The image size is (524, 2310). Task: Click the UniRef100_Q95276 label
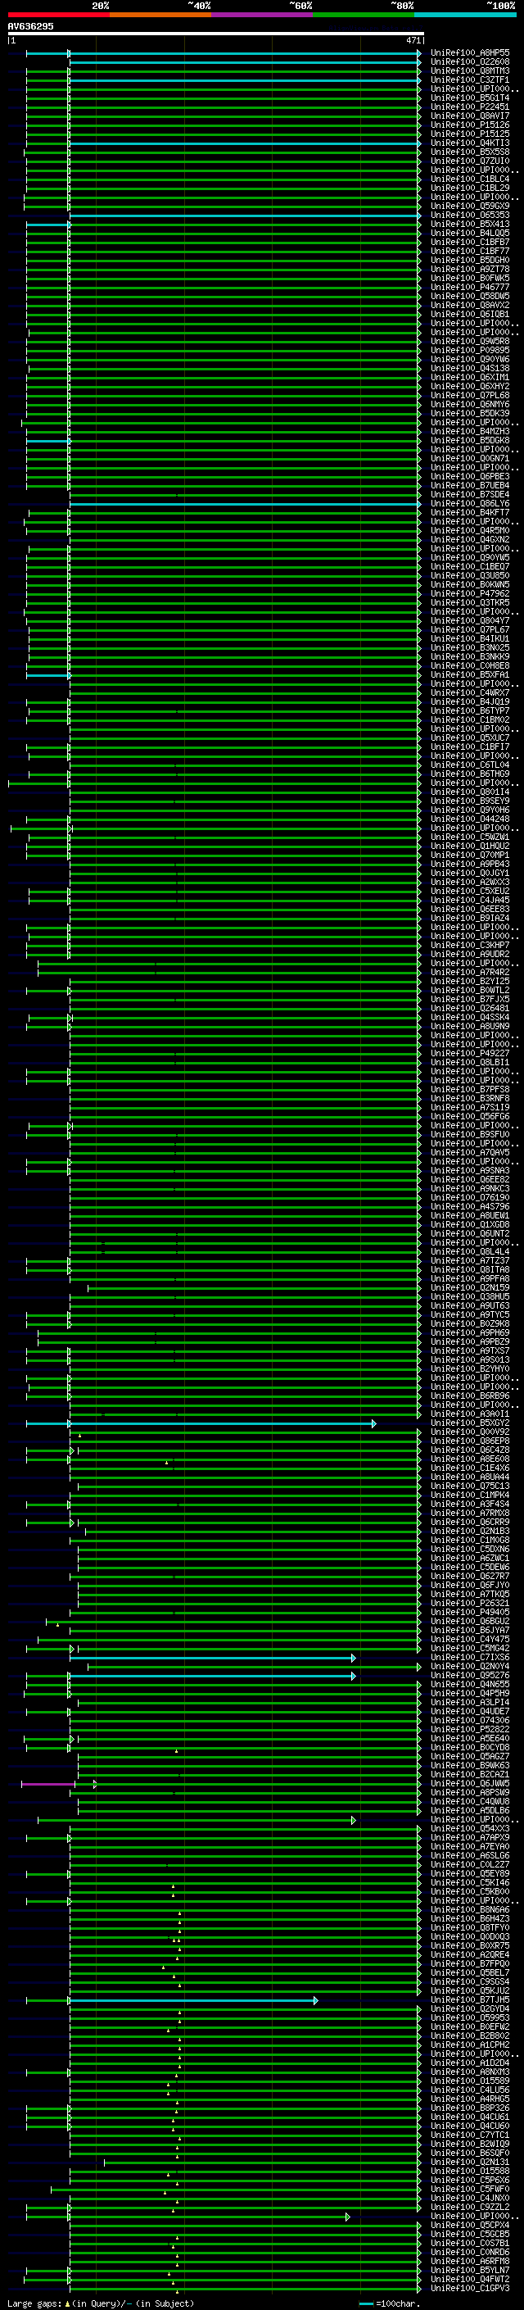pos(470,1675)
